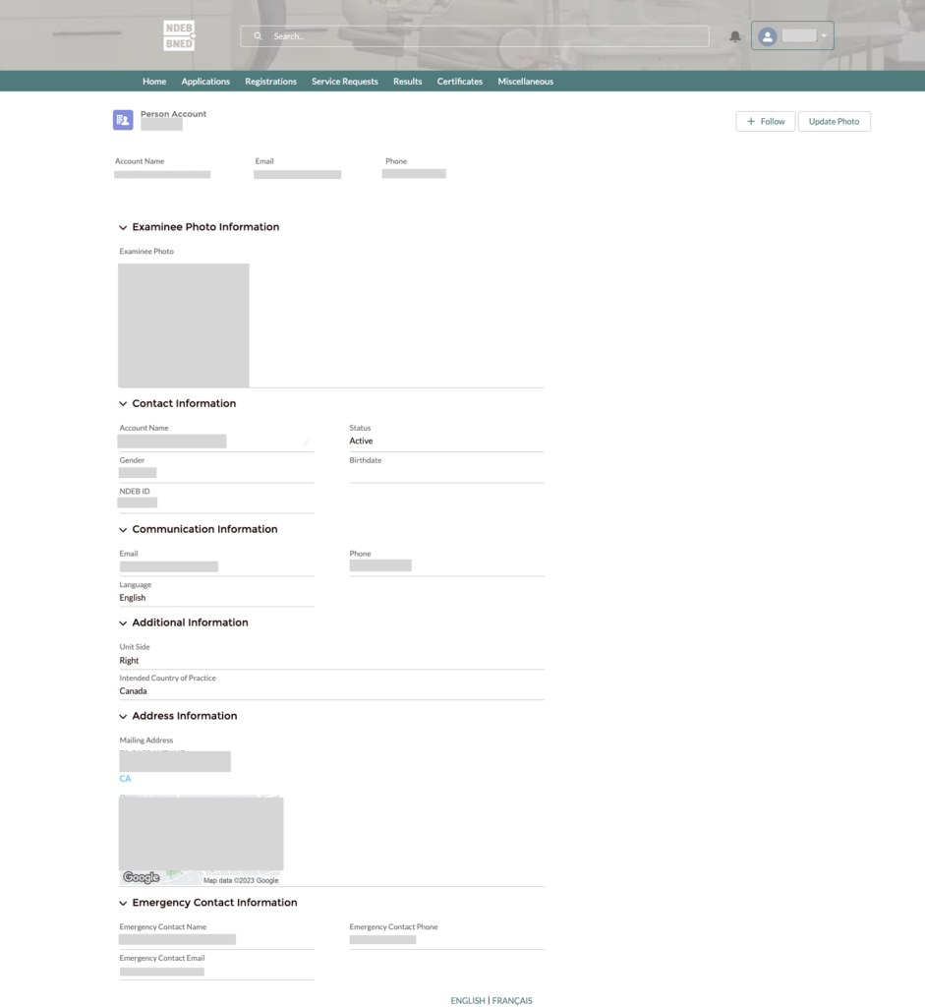Go to the Service Requests tab
The height and width of the screenshot is (1007, 925).
[x=344, y=82]
